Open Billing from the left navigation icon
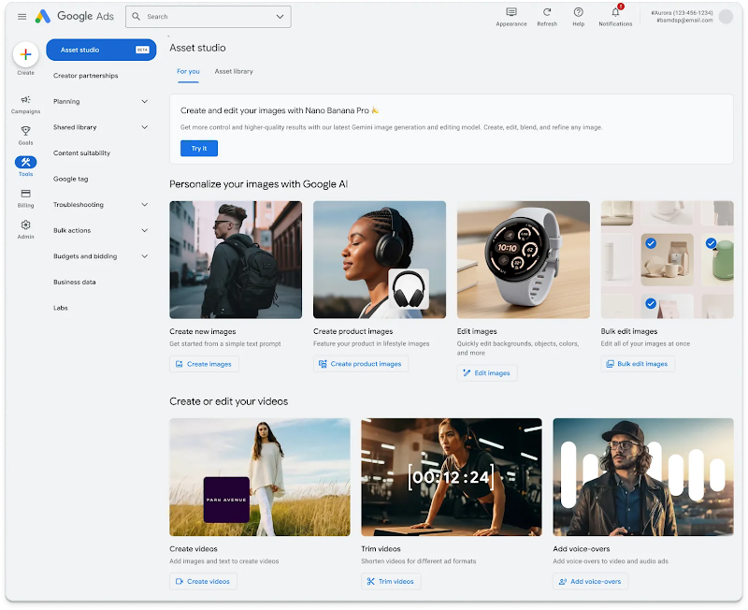Viewport: 748px width, 610px height. [26, 194]
